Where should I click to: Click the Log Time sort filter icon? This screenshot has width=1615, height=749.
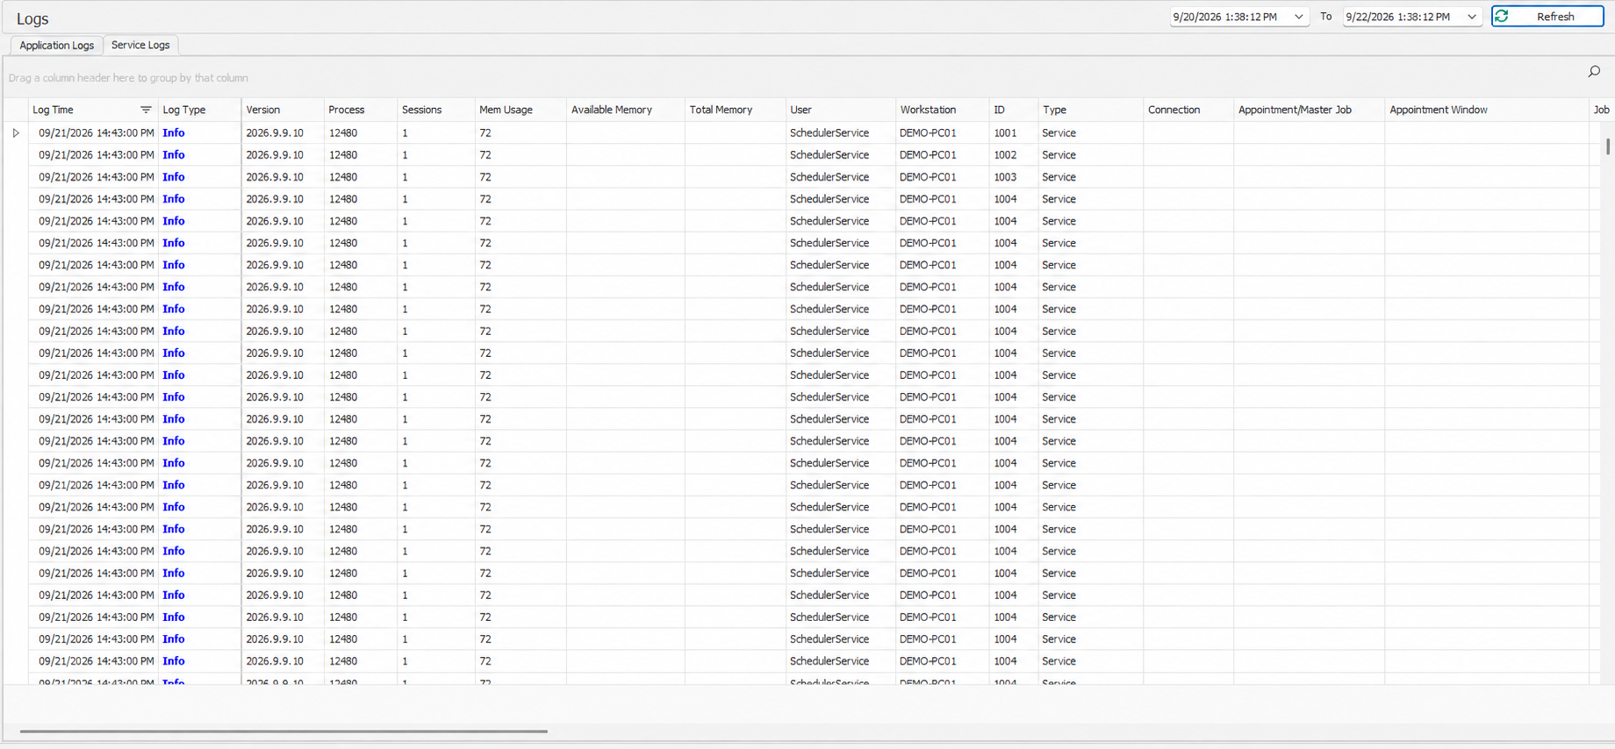click(x=146, y=110)
